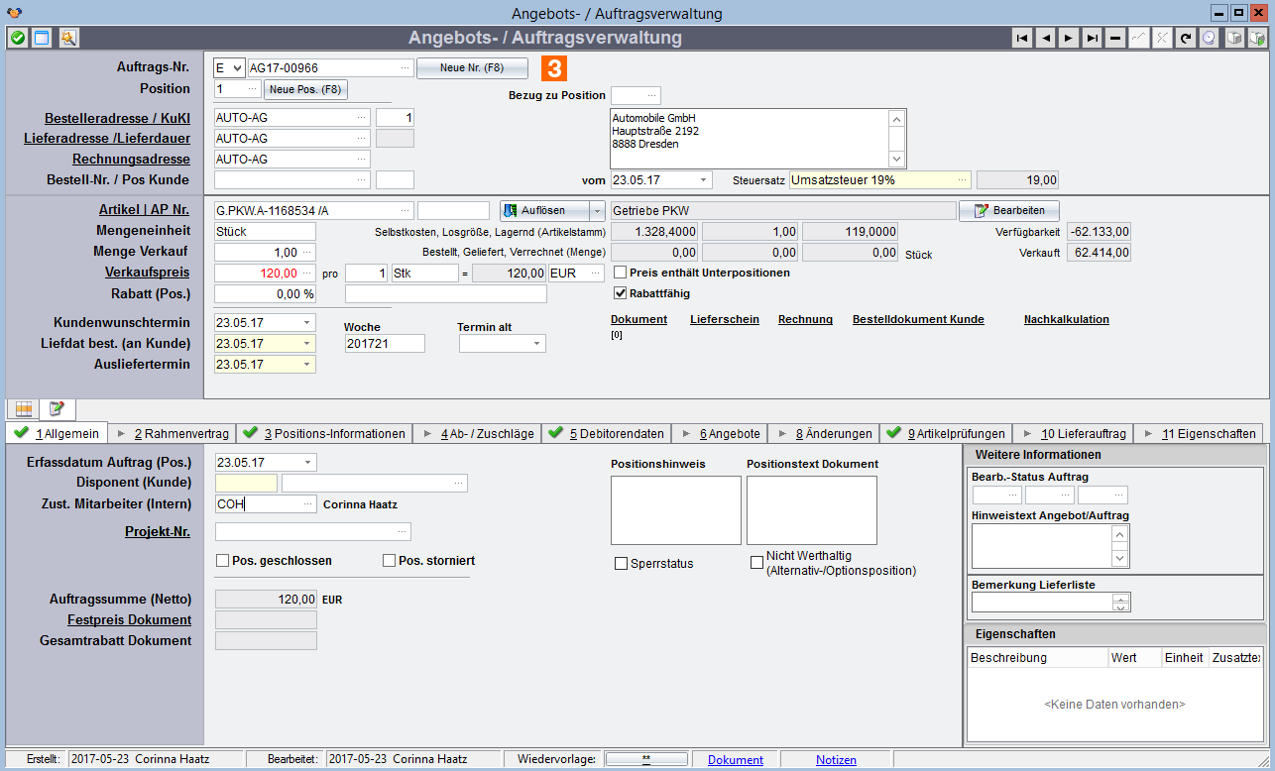Go to the next record
This screenshot has height=771, width=1275.
pos(1069,38)
